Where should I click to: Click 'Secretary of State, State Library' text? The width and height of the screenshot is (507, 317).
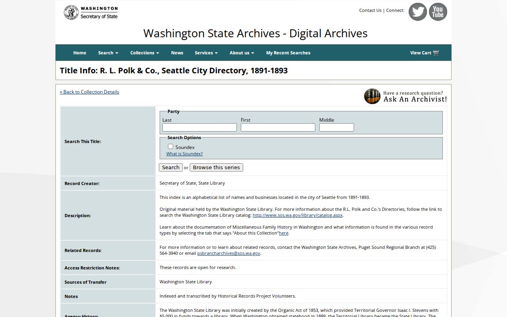[192, 183]
